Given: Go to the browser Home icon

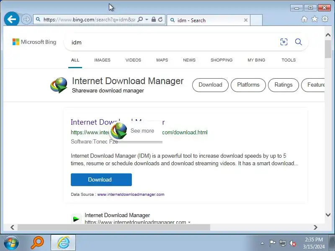Looking at the screenshot, I should tap(304, 19).
